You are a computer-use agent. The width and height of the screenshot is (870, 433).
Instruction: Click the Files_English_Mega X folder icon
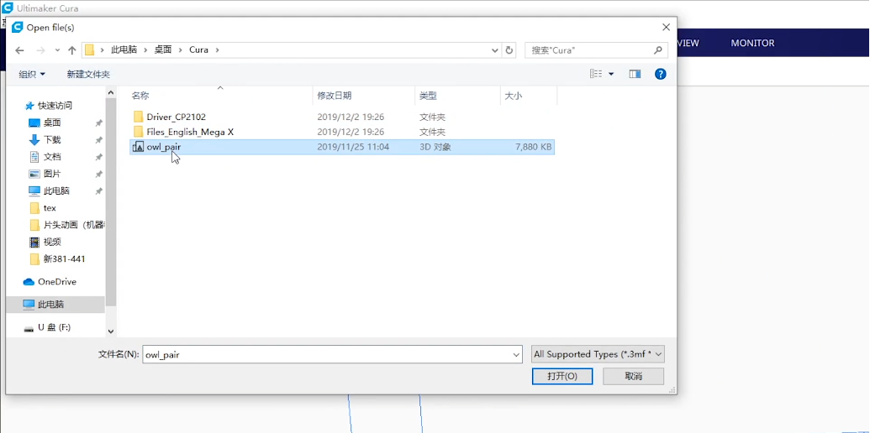point(138,133)
